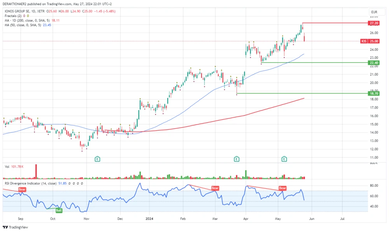Click the earnings E icon near May
This screenshot has width=389, height=232.
coord(284,159)
